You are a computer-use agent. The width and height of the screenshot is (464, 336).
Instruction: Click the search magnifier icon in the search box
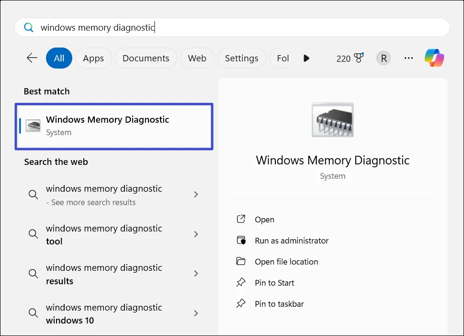pos(28,27)
